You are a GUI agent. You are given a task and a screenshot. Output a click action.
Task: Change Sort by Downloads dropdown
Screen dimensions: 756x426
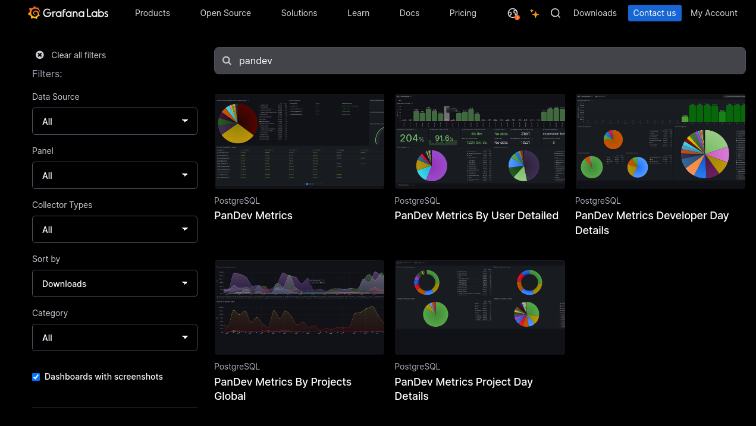(115, 283)
